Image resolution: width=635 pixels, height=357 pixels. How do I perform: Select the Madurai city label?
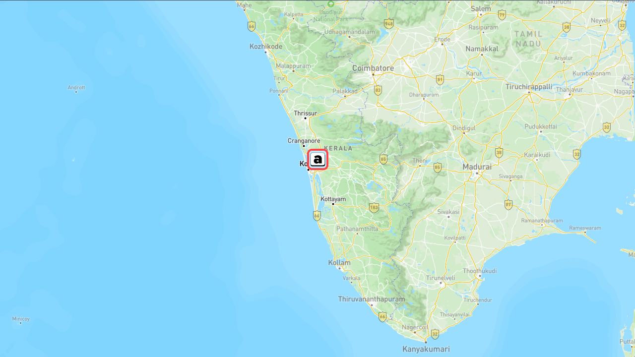tap(477, 167)
